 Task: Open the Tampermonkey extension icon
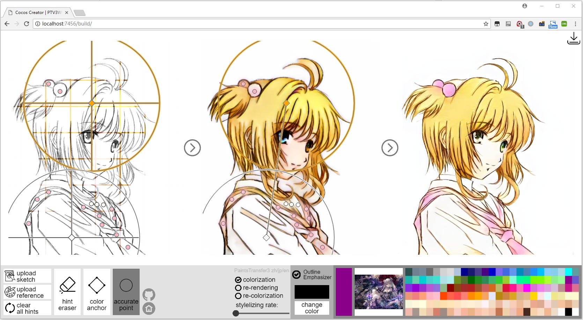pyautogui.click(x=497, y=24)
